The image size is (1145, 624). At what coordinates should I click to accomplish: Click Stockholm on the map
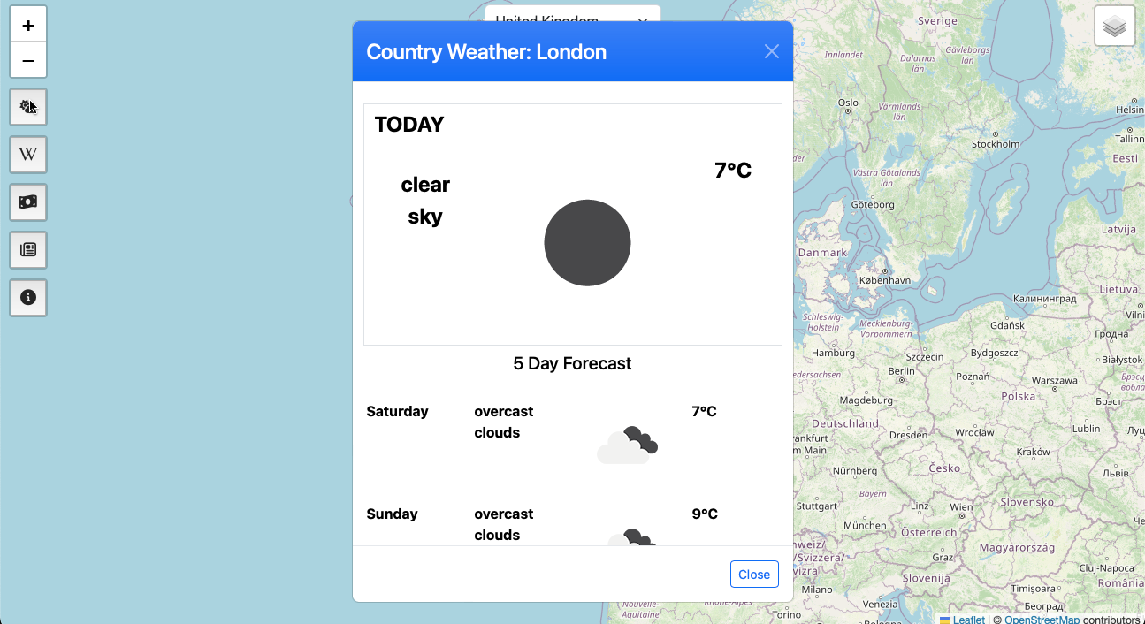pyautogui.click(x=996, y=144)
